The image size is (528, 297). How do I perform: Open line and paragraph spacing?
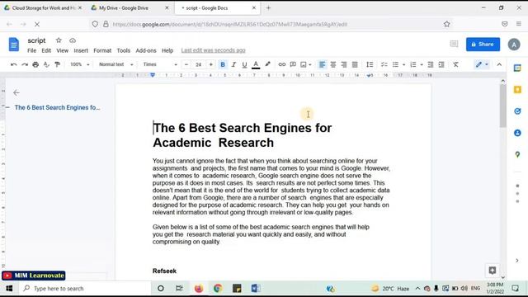pos(370,64)
